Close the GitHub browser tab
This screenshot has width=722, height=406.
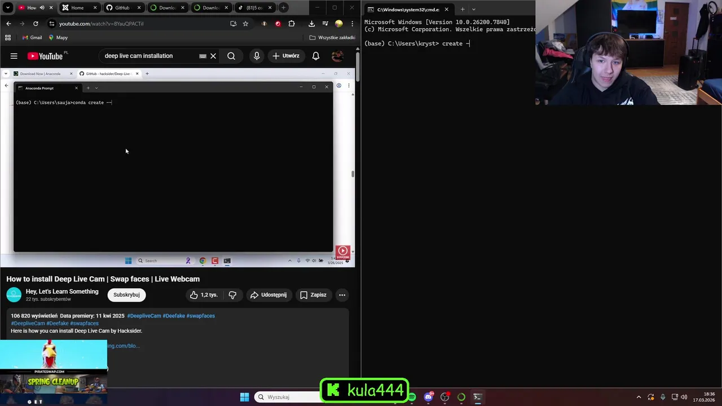[139, 8]
